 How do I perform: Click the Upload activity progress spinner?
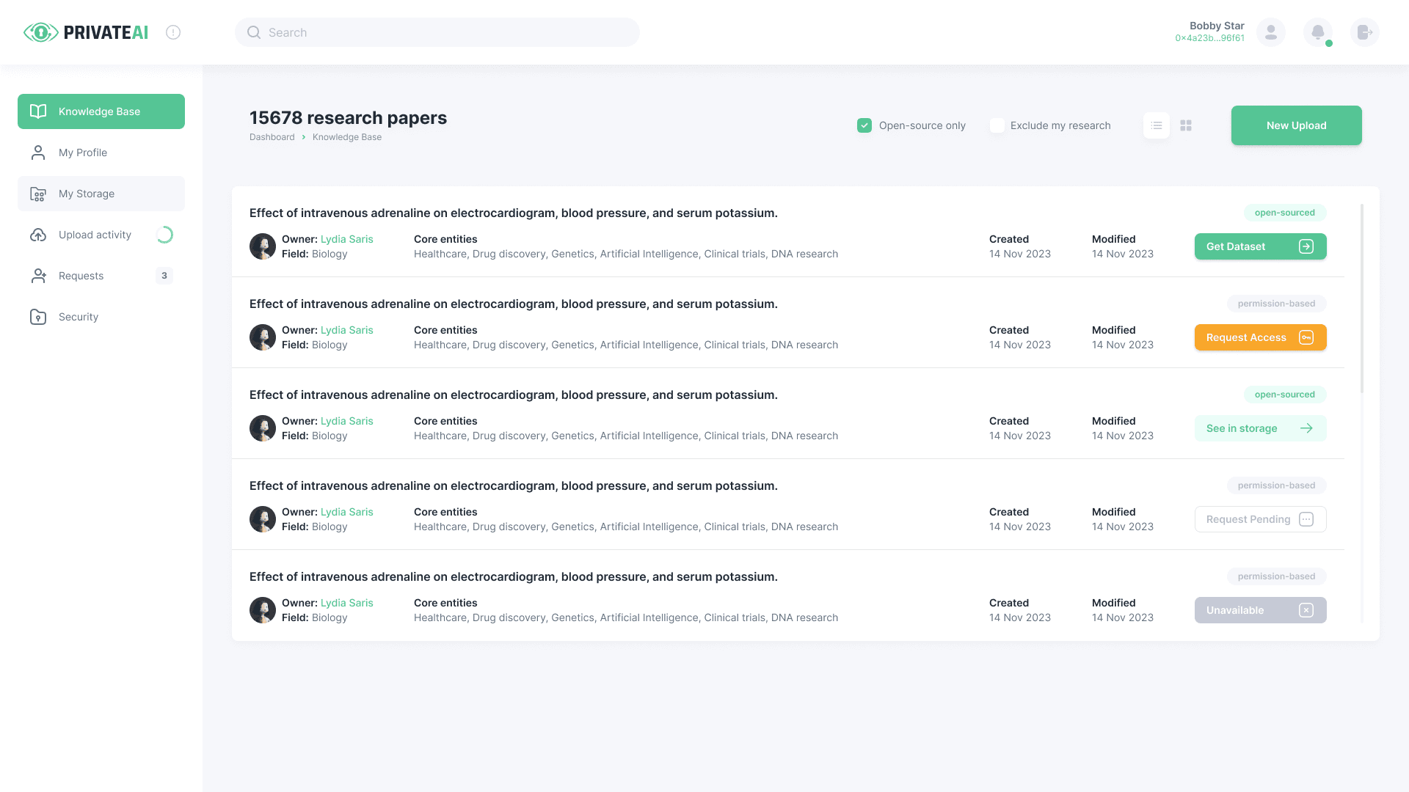point(164,235)
